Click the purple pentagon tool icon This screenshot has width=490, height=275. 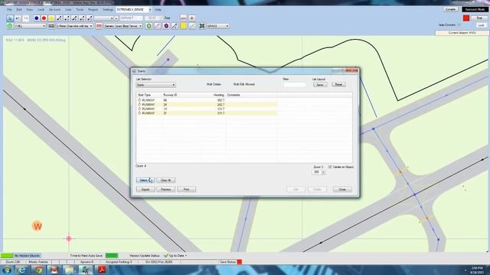[x=166, y=26]
